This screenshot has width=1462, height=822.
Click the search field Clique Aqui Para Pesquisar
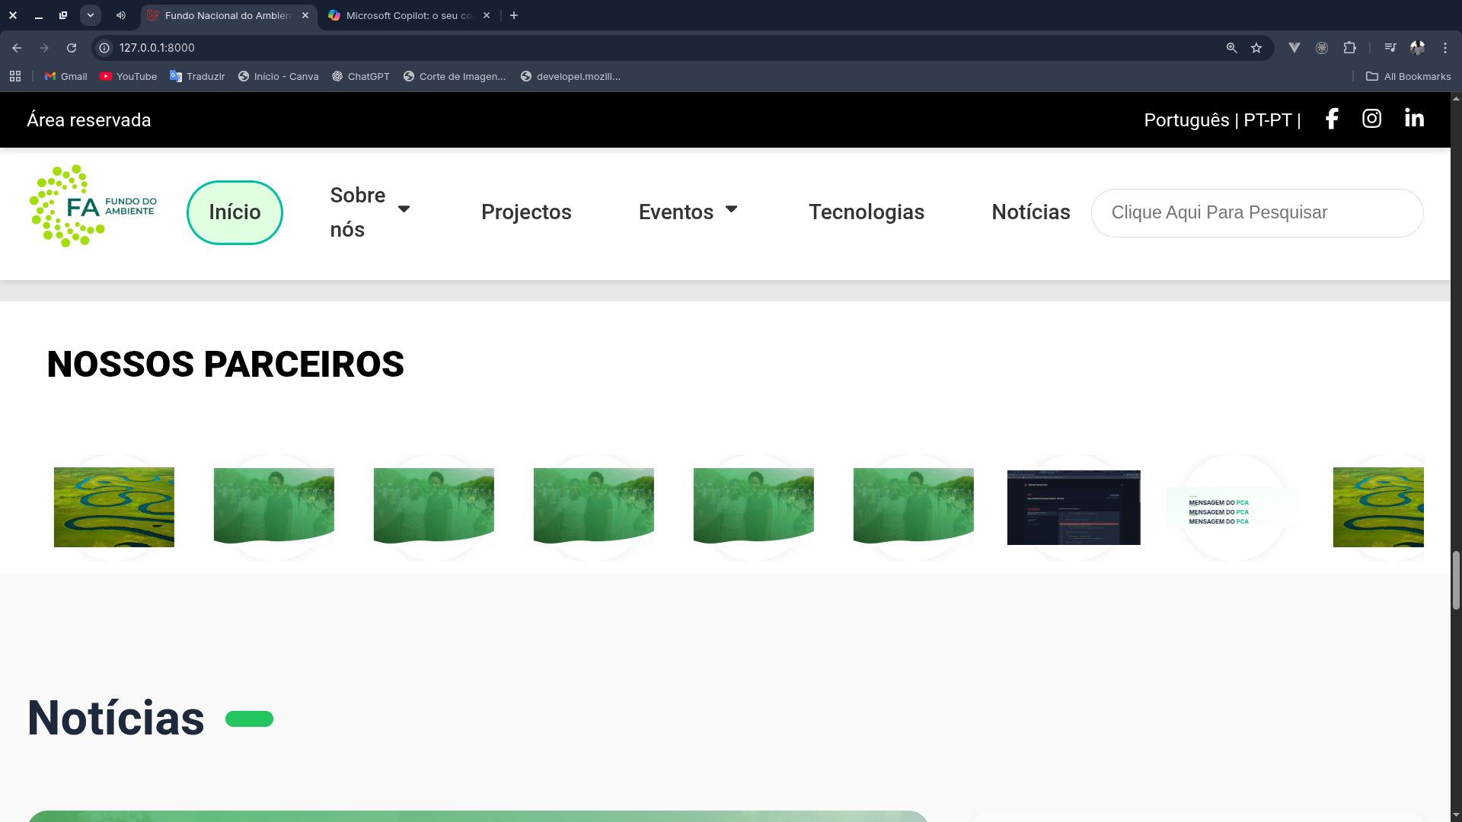1256,213
